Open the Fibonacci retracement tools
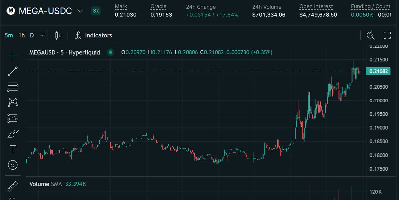 [x=13, y=87]
